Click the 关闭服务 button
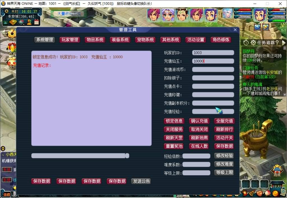Screen dimensions: 287x198 174,129
